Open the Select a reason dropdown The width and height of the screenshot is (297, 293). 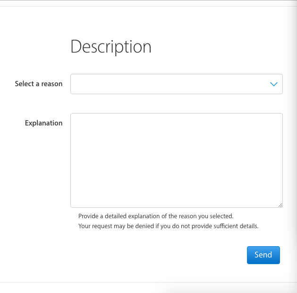176,84
